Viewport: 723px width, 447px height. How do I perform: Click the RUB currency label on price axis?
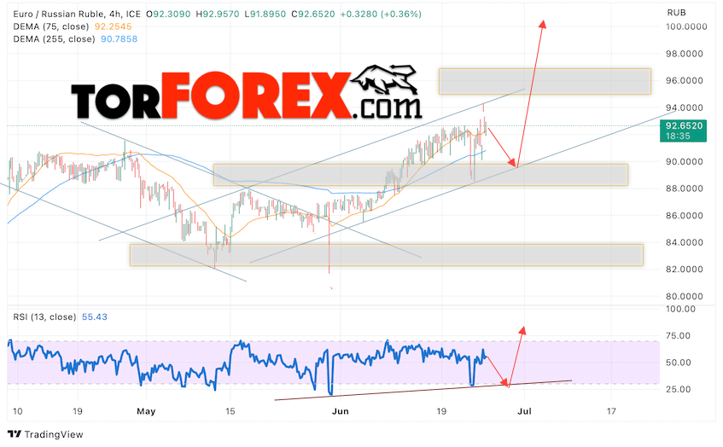[676, 13]
